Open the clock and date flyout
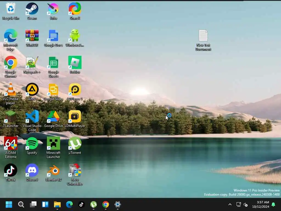Image resolution: width=281 pixels, height=211 pixels. click(261, 204)
